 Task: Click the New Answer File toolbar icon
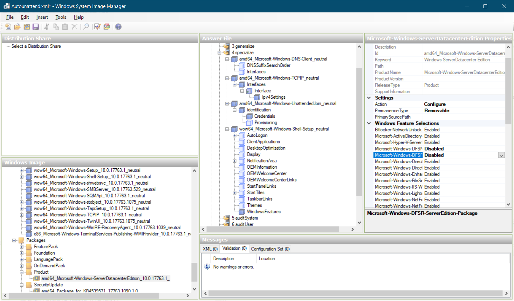(x=8, y=27)
